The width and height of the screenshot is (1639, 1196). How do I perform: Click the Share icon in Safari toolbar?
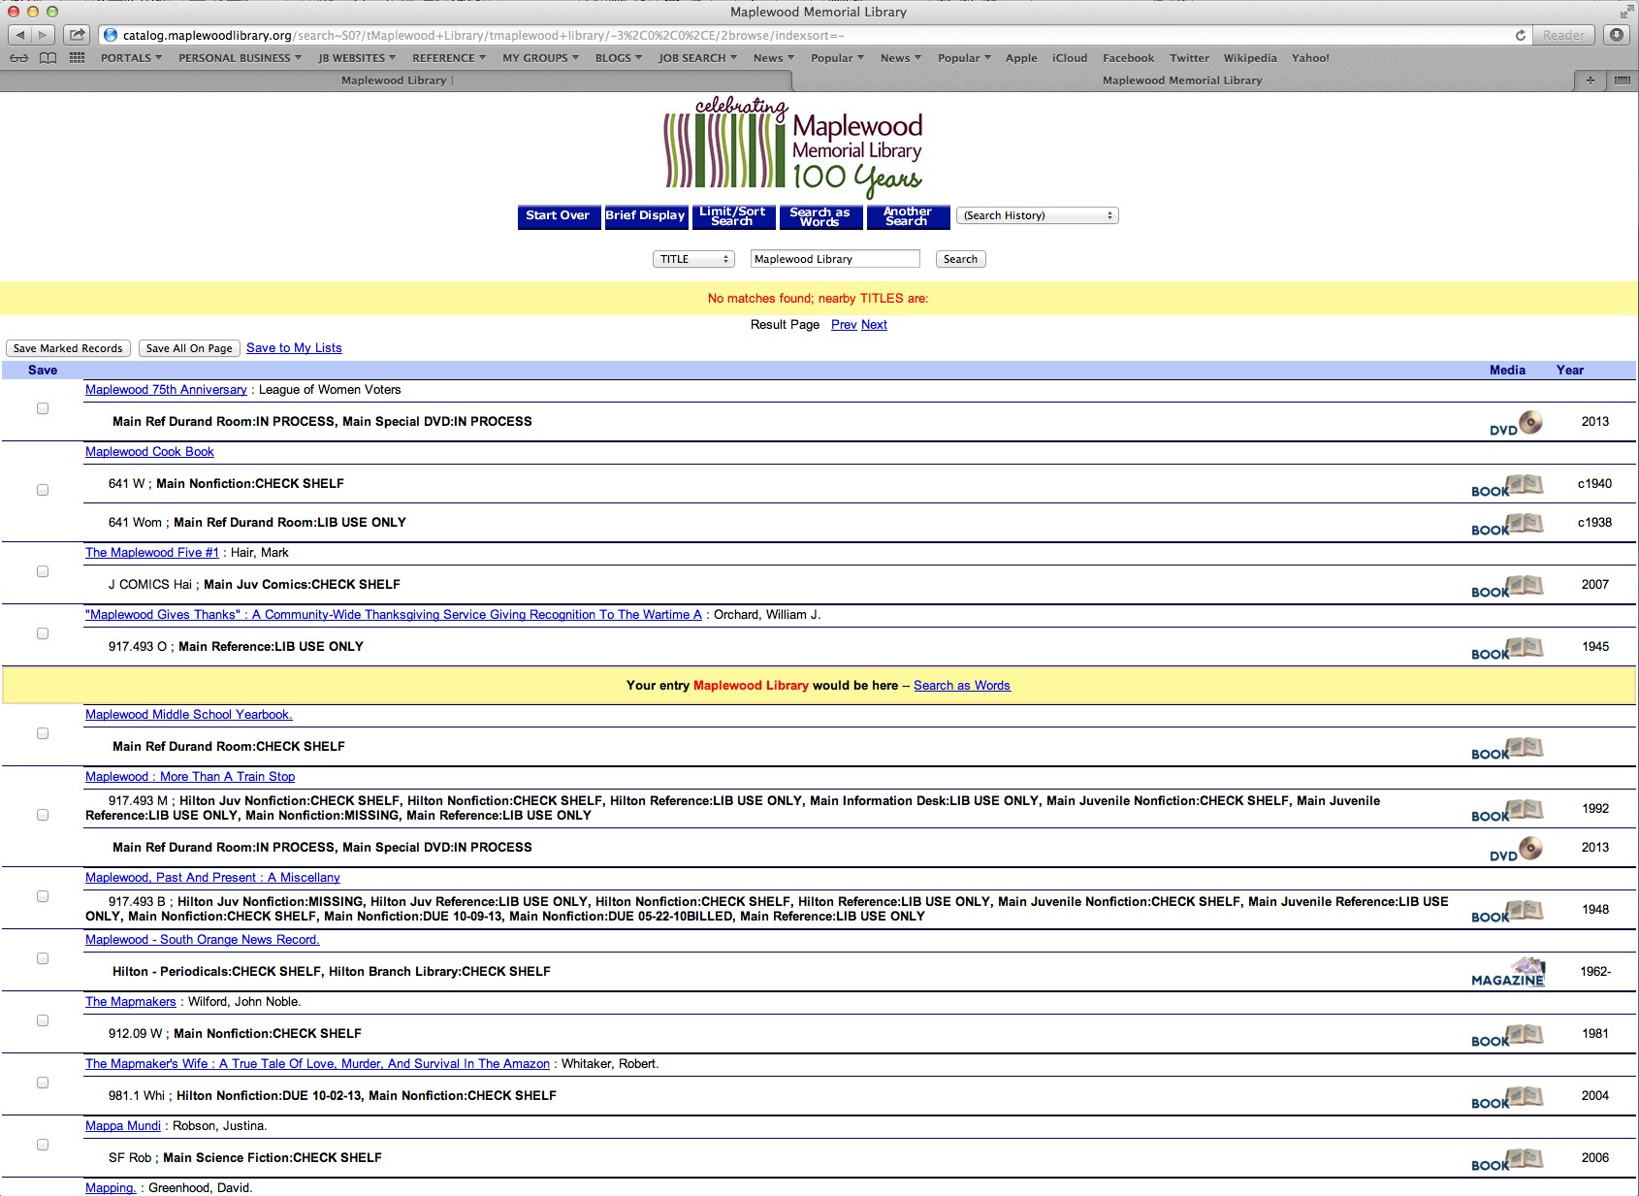77,35
